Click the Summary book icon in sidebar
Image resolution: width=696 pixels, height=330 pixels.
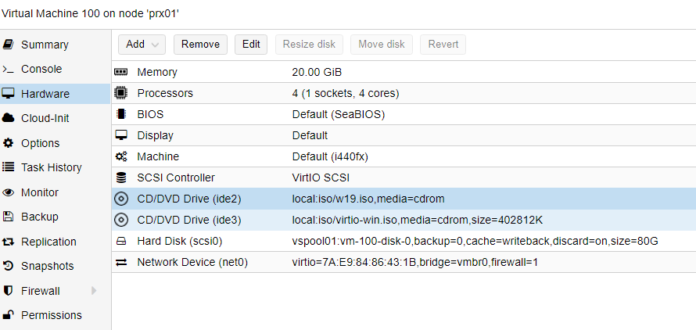coord(9,45)
